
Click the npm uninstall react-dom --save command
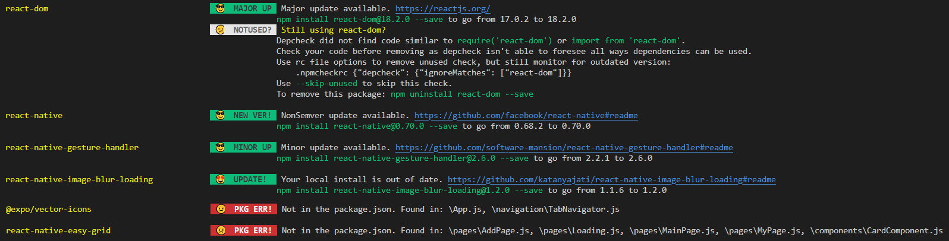[462, 94]
